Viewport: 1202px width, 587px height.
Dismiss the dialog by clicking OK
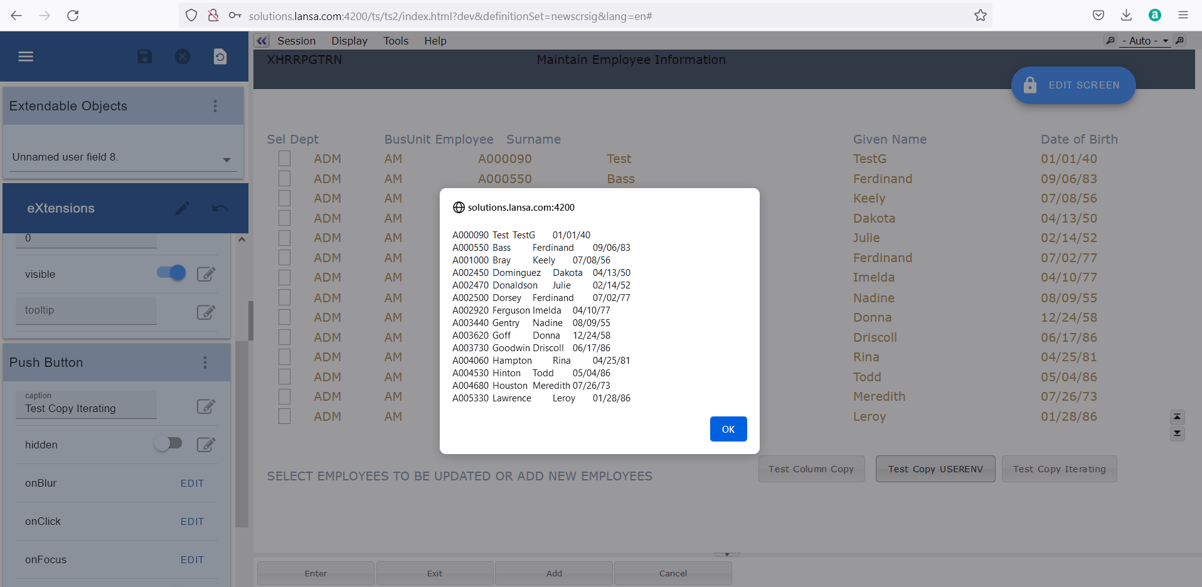pos(728,429)
